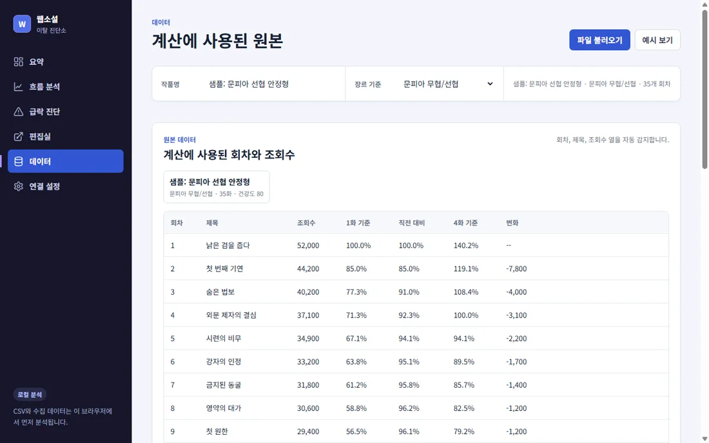709x443 pixels.
Task: Click the 변화 column header
Action: (512, 223)
